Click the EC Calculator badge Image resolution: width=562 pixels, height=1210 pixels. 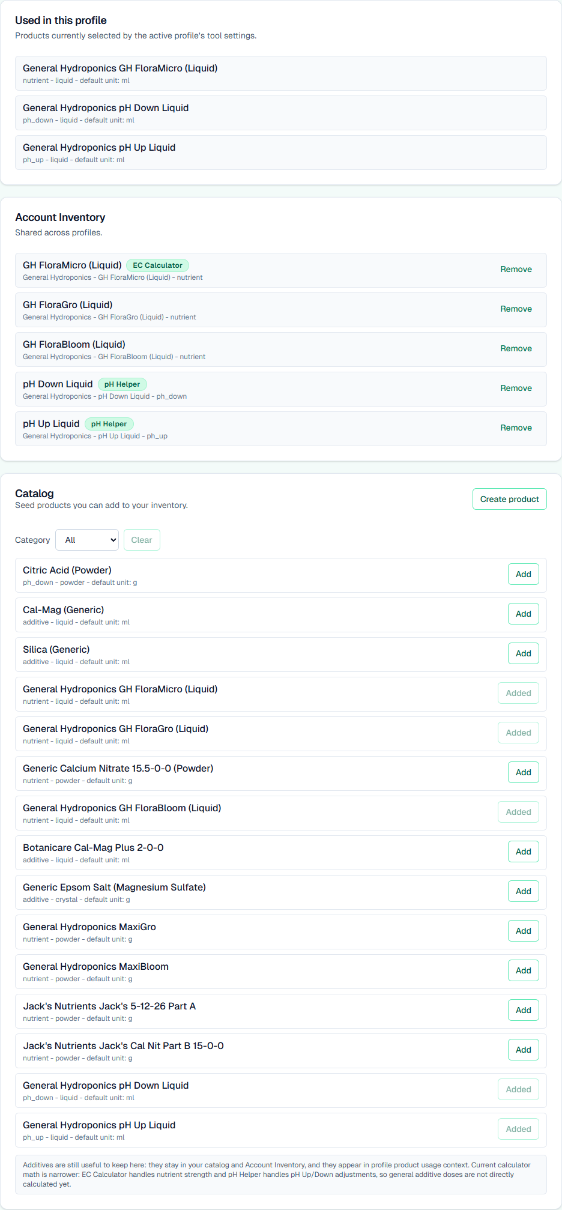(x=157, y=265)
